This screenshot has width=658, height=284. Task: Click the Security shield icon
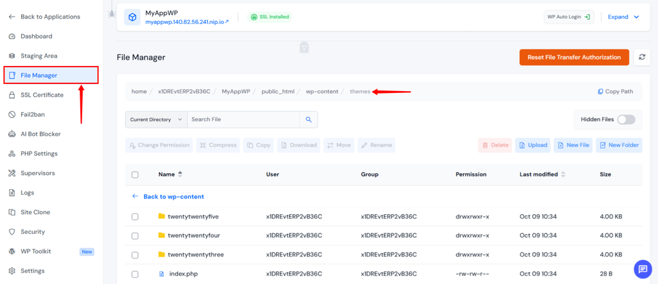[x=12, y=231]
